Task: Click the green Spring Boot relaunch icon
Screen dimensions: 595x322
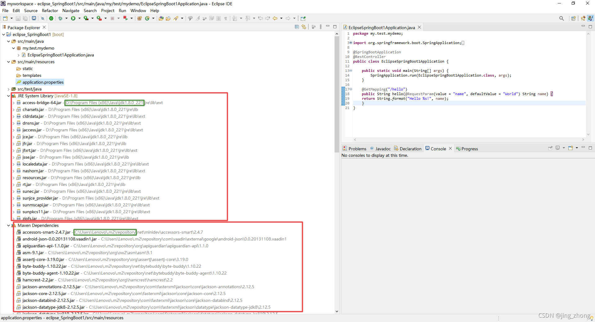Action: tap(51, 18)
